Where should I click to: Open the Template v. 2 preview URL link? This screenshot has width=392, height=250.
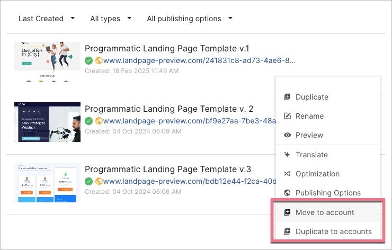190,121
